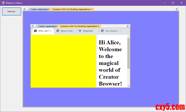The width and height of the screenshot is (186, 112).
Task: Click the DeepSeek whale icon
Action: pyautogui.click(x=80, y=31)
